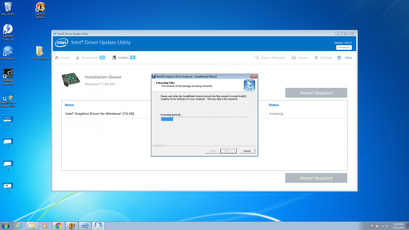Open Action Center flag in system tray
The height and width of the screenshot is (230, 409).
(372, 226)
